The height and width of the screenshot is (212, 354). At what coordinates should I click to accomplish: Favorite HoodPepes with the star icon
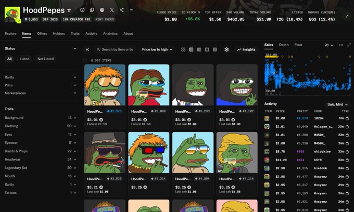pos(69,10)
